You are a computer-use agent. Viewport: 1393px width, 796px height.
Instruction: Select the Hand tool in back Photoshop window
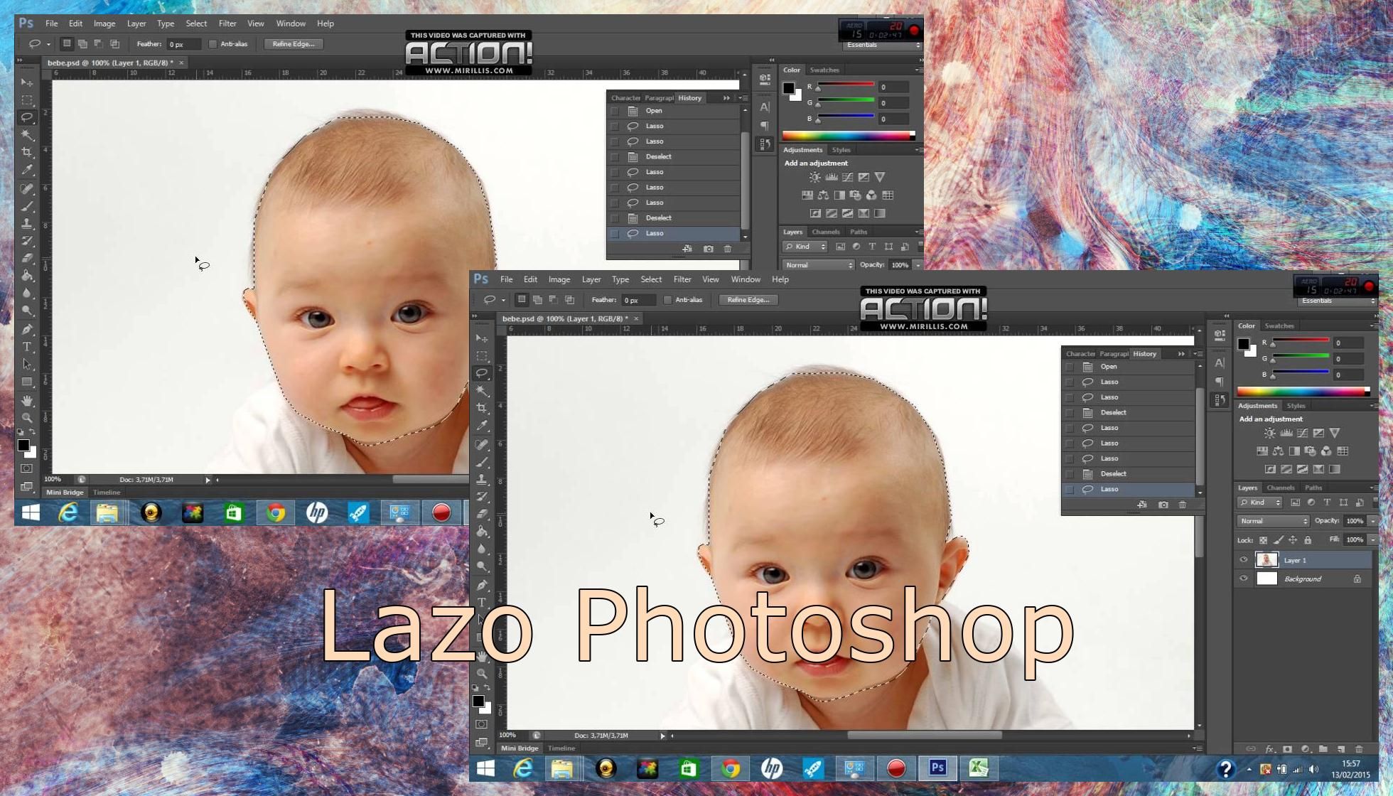pyautogui.click(x=27, y=401)
